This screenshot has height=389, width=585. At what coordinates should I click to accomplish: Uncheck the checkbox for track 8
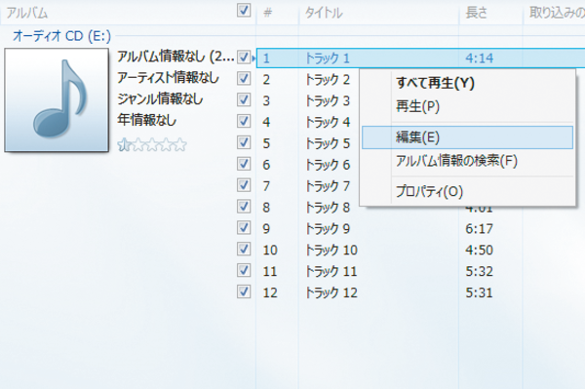(244, 207)
